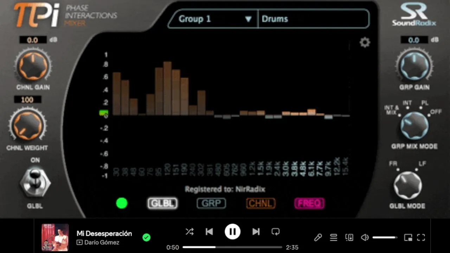The height and width of the screenshot is (253, 450).
Task: Click the green zero-level marker on the scale
Action: (x=103, y=113)
